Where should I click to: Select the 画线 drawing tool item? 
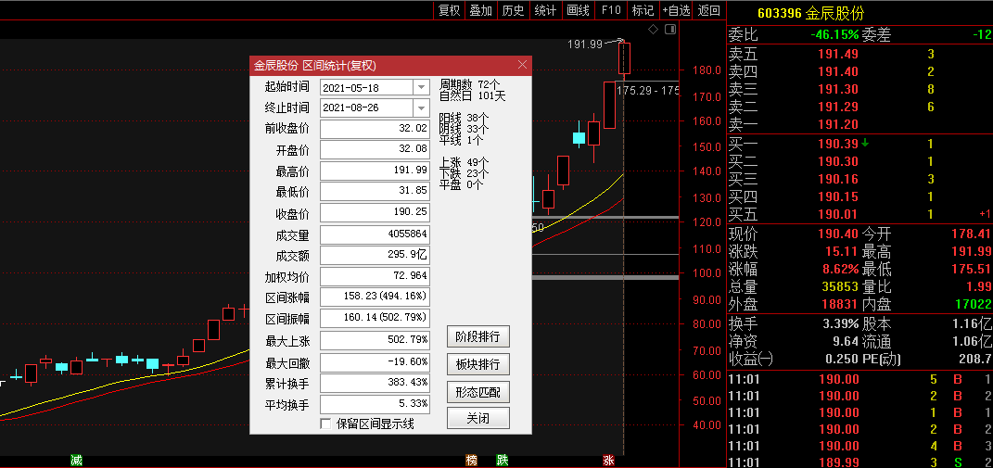click(578, 10)
